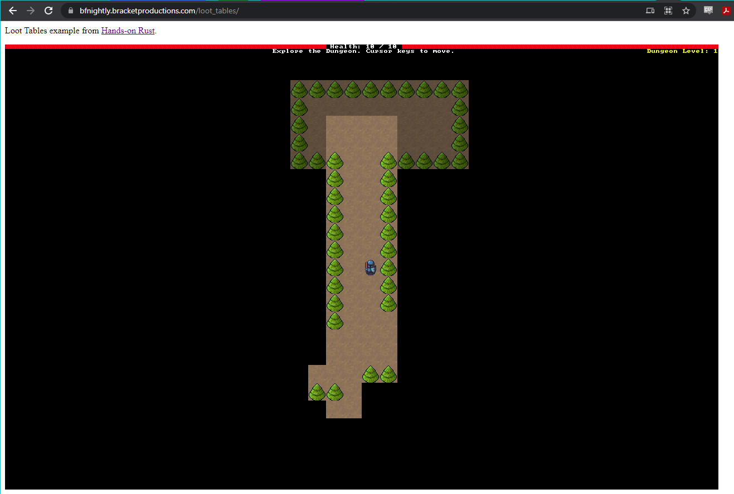Go back using the browser back arrow
Screen dimensions: 734x494
point(13,11)
